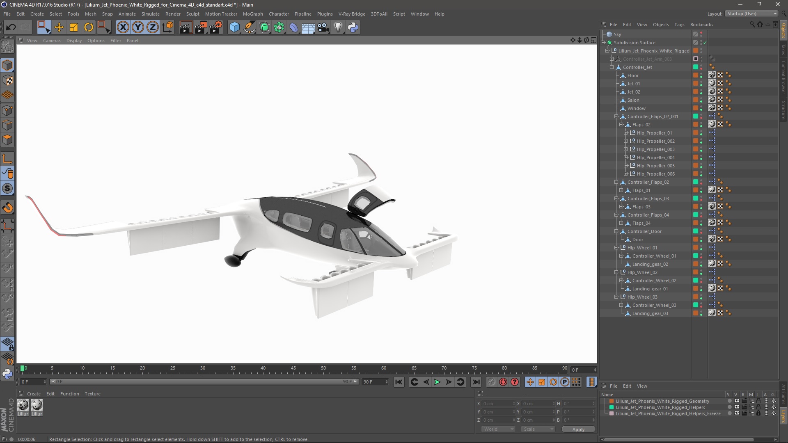Toggle Y axis lock
788x443 pixels.
tap(138, 27)
